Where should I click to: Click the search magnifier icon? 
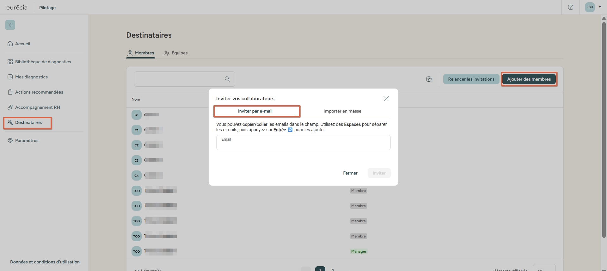click(227, 79)
